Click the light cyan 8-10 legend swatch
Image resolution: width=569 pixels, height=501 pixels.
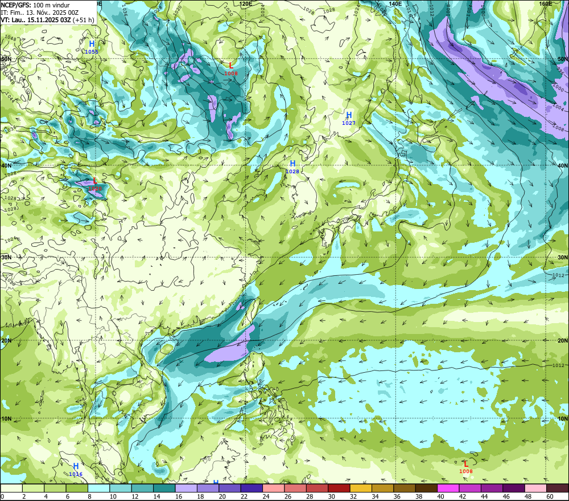click(98, 488)
